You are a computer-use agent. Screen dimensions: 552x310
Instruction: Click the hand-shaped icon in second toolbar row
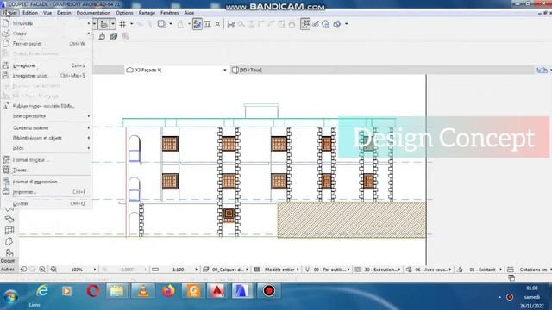[102, 36]
